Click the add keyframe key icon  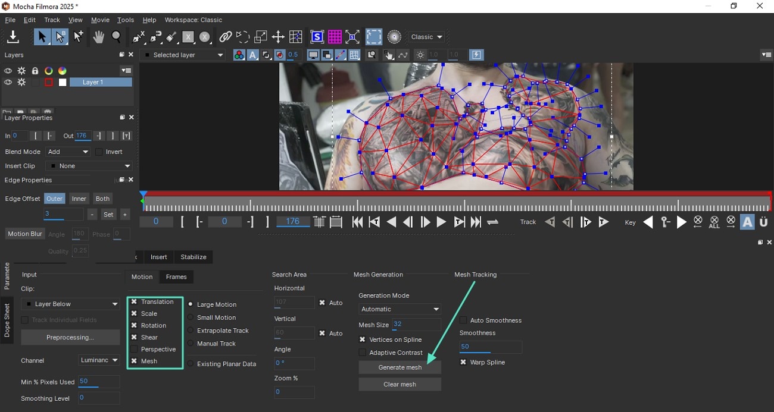(666, 222)
